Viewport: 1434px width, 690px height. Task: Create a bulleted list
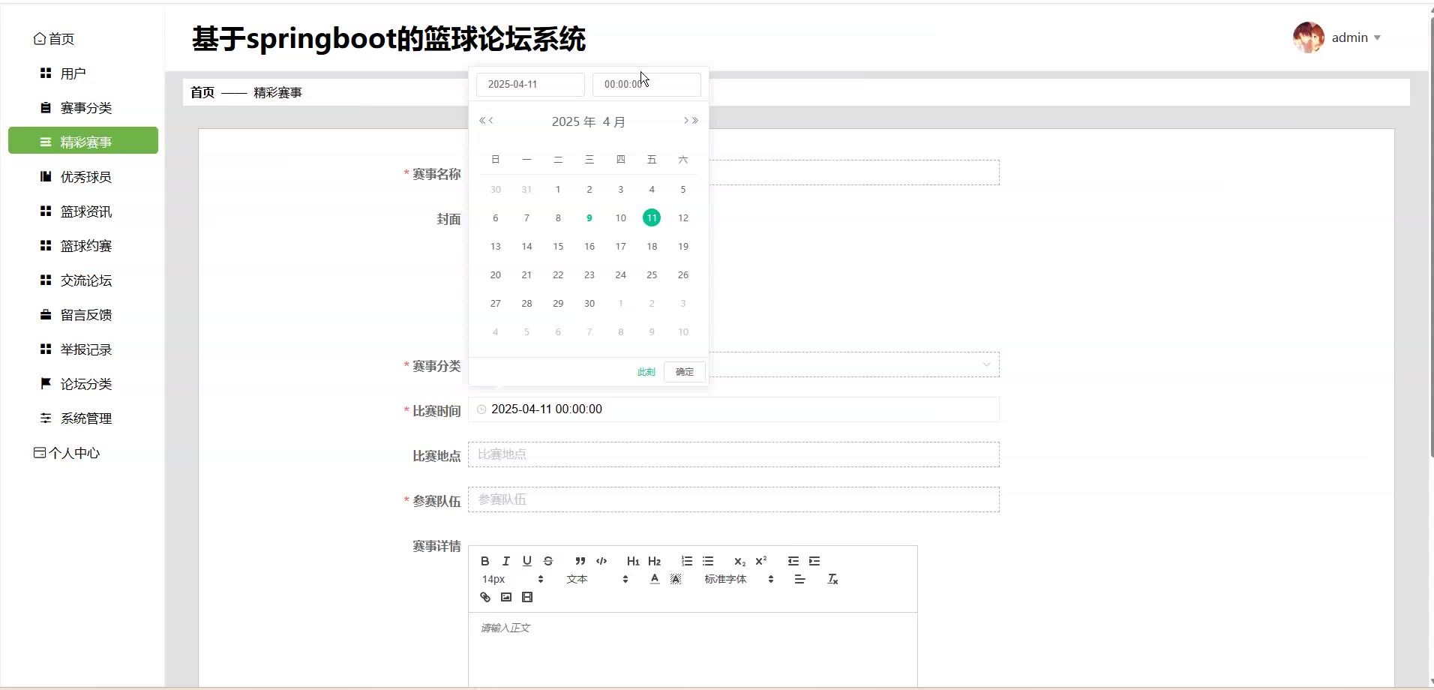coord(708,561)
